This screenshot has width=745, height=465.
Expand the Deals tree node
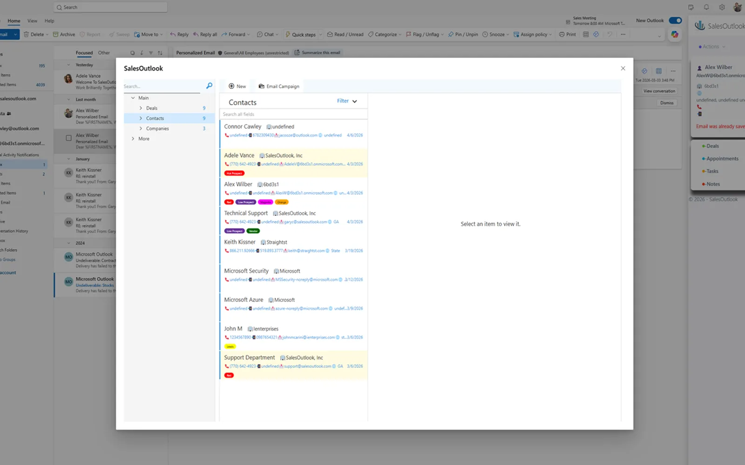(141, 108)
